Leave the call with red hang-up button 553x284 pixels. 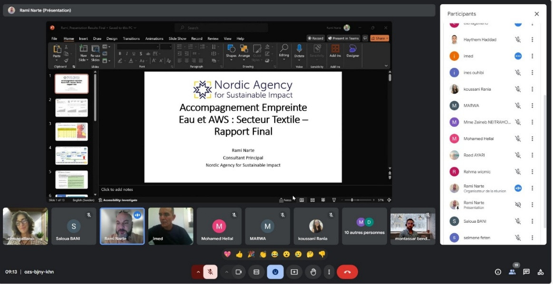pyautogui.click(x=348, y=272)
